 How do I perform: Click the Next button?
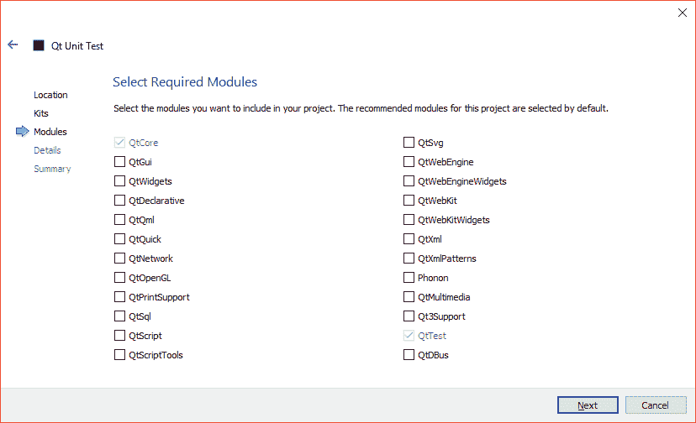tap(588, 405)
